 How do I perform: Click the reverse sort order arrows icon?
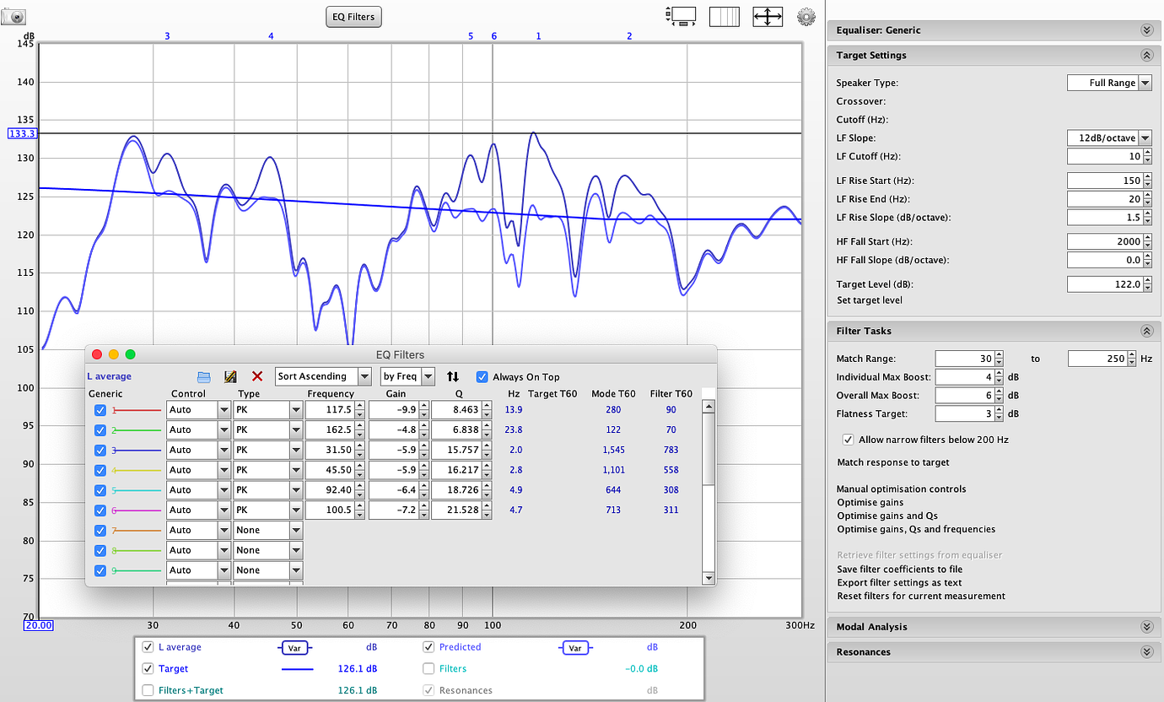pos(453,376)
